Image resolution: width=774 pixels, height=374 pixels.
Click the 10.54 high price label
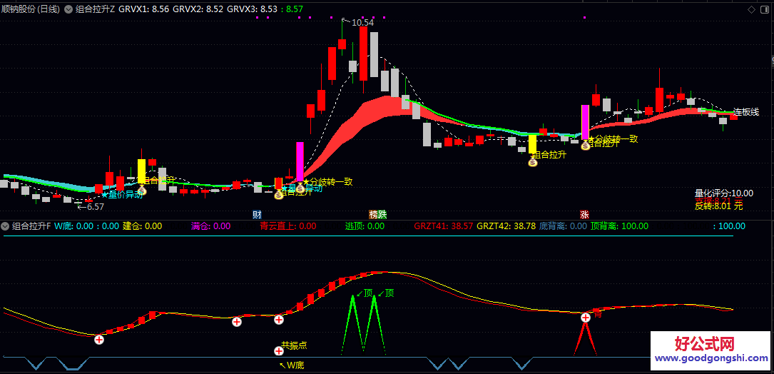(363, 22)
